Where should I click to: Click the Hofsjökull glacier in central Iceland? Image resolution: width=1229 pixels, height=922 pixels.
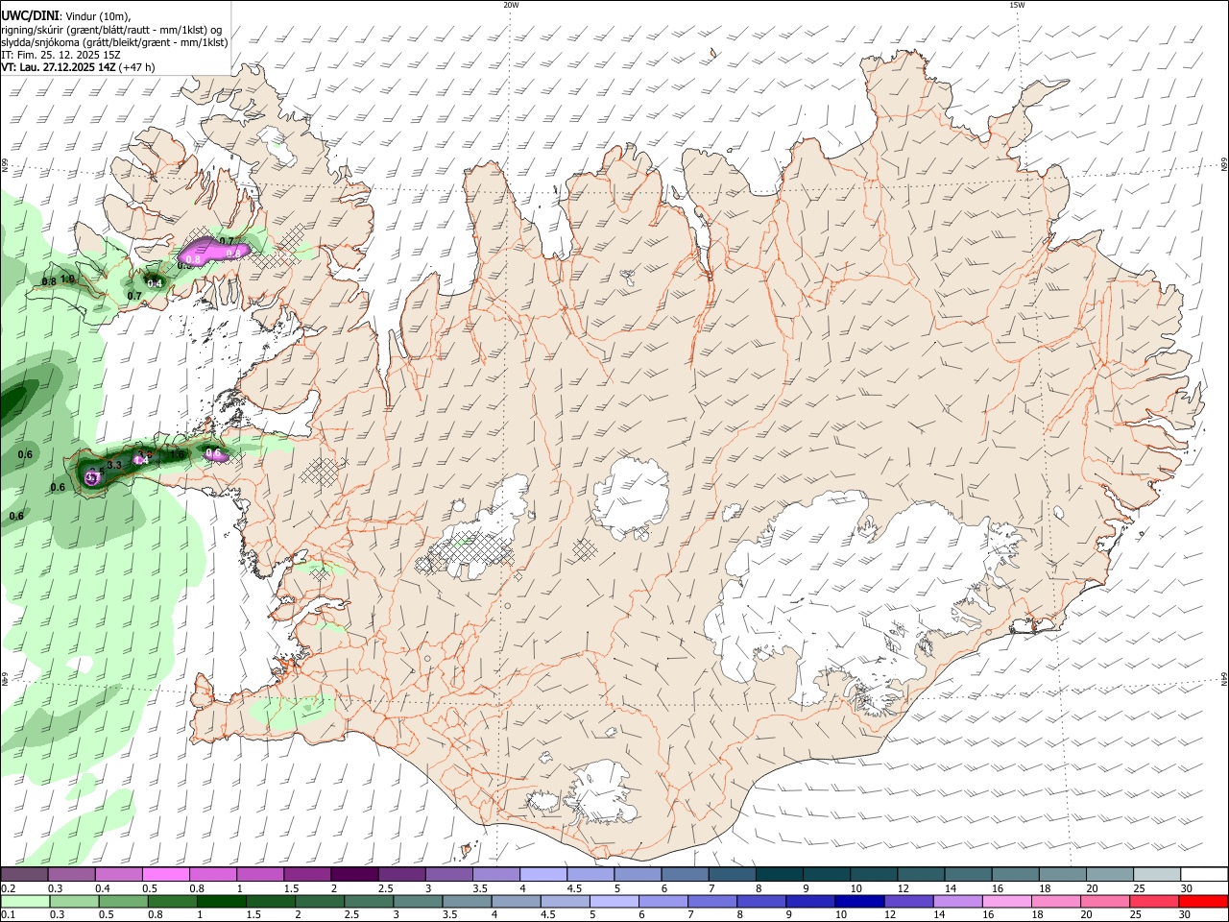[x=631, y=496]
